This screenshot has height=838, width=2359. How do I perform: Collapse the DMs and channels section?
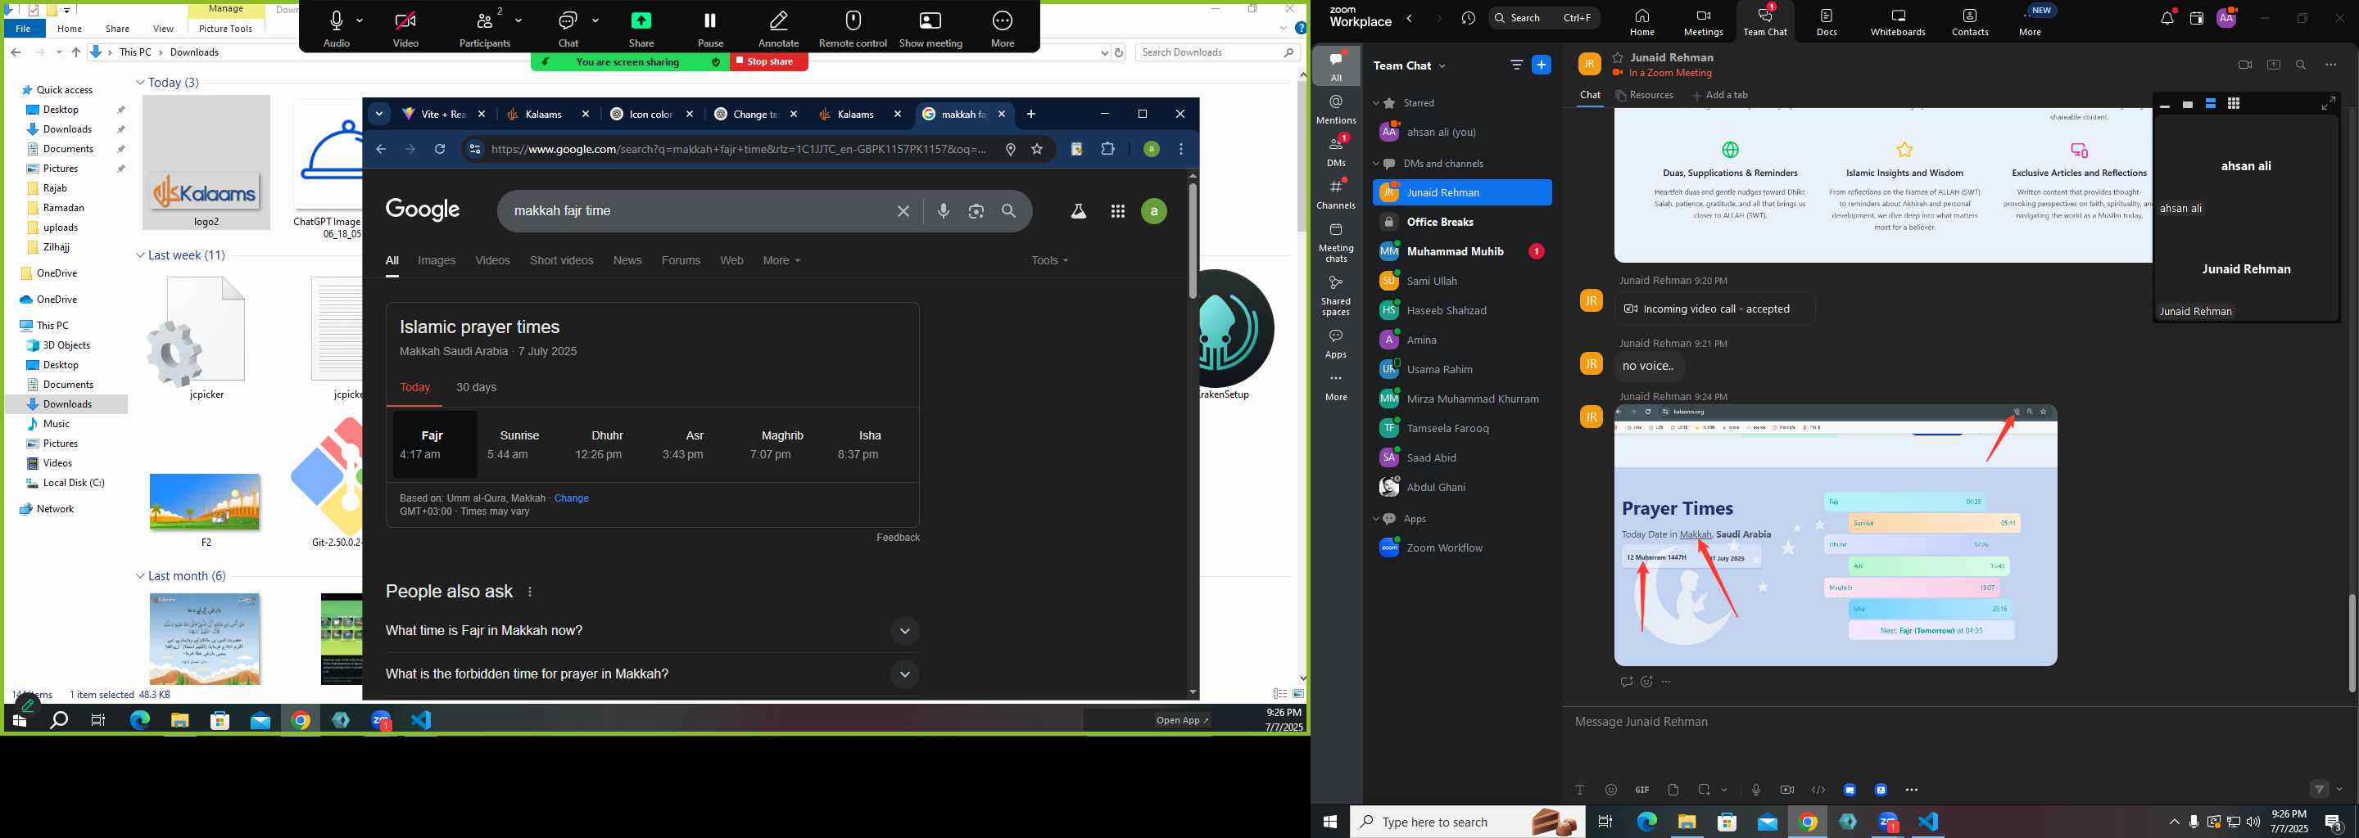1375,164
